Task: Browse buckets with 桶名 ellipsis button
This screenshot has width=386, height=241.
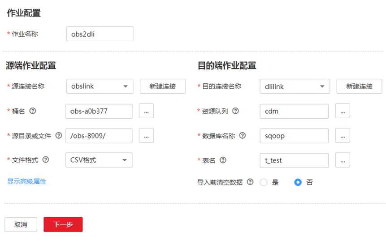Action: click(x=147, y=111)
